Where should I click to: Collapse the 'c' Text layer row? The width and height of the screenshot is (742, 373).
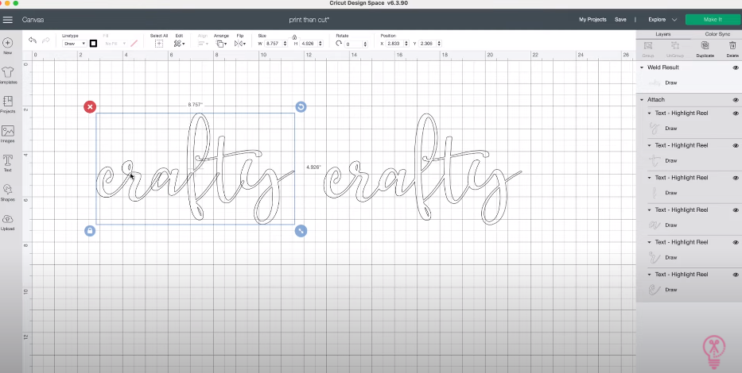tap(649, 275)
